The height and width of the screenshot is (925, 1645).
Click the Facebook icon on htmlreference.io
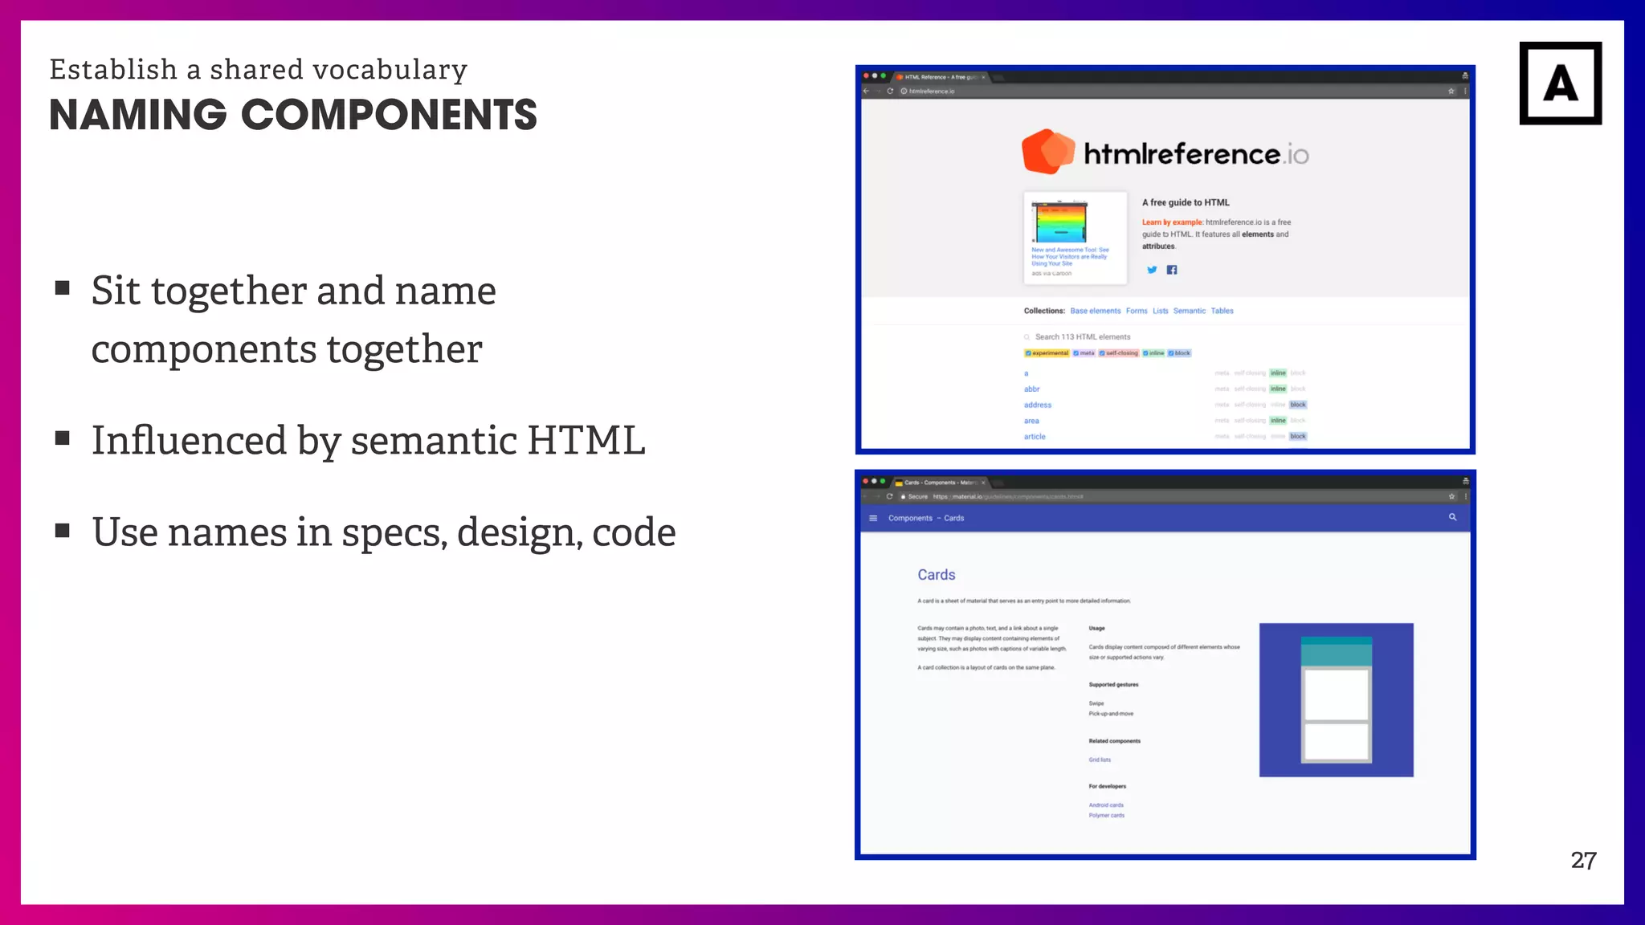point(1172,270)
